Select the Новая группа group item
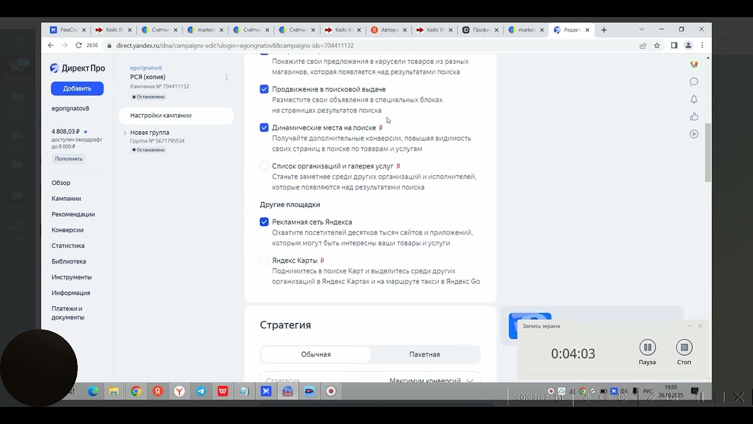The image size is (753, 424). (149, 132)
